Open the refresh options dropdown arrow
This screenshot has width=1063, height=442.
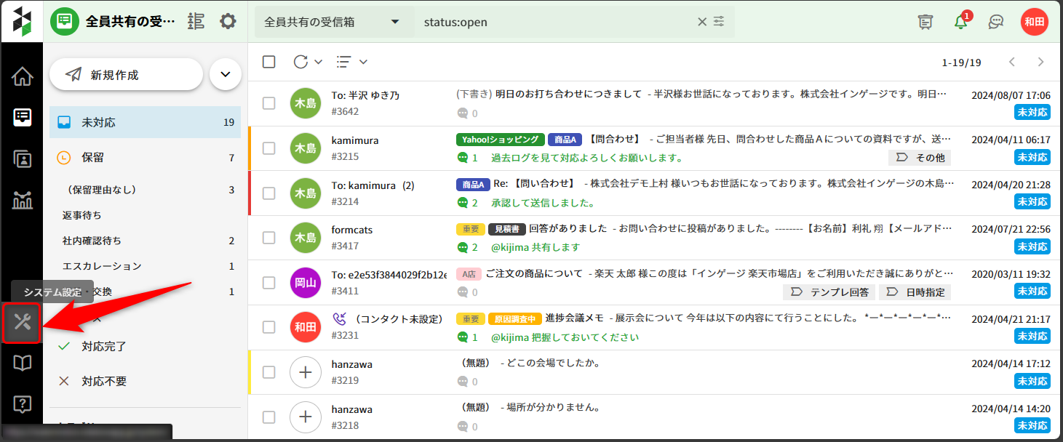318,62
